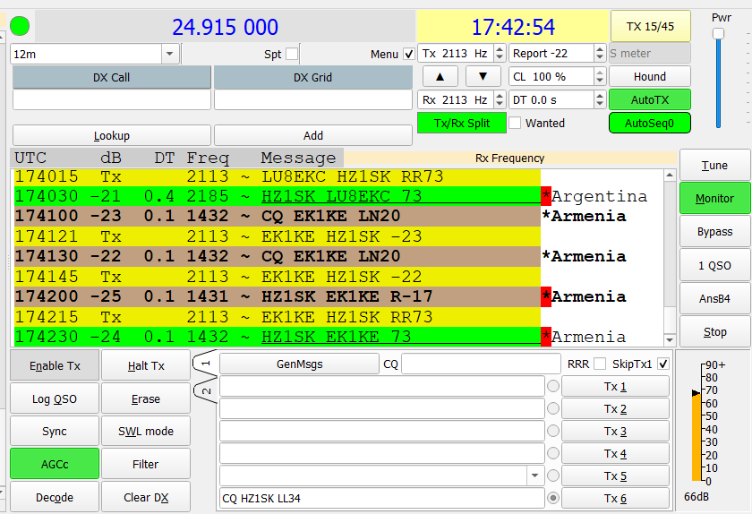Click the TX 15/45 button

pyautogui.click(x=650, y=26)
